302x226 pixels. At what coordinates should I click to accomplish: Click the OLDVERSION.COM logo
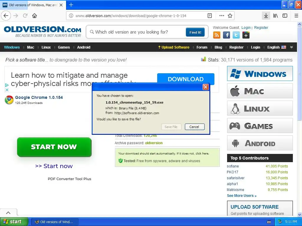click(42, 31)
